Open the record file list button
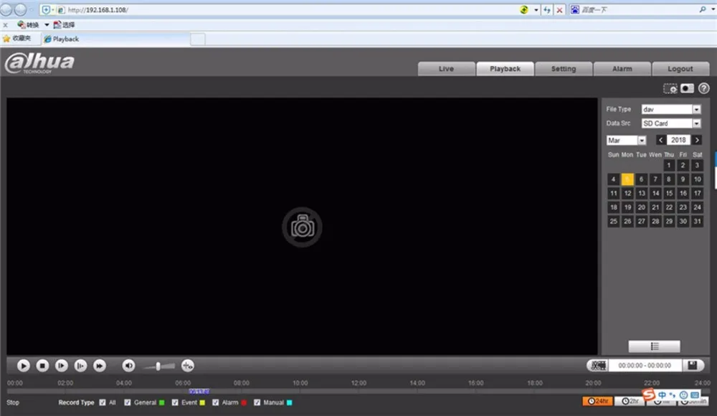The width and height of the screenshot is (717, 416). pos(654,346)
